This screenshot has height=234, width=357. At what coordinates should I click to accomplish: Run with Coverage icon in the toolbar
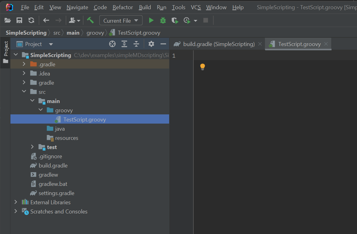click(175, 20)
